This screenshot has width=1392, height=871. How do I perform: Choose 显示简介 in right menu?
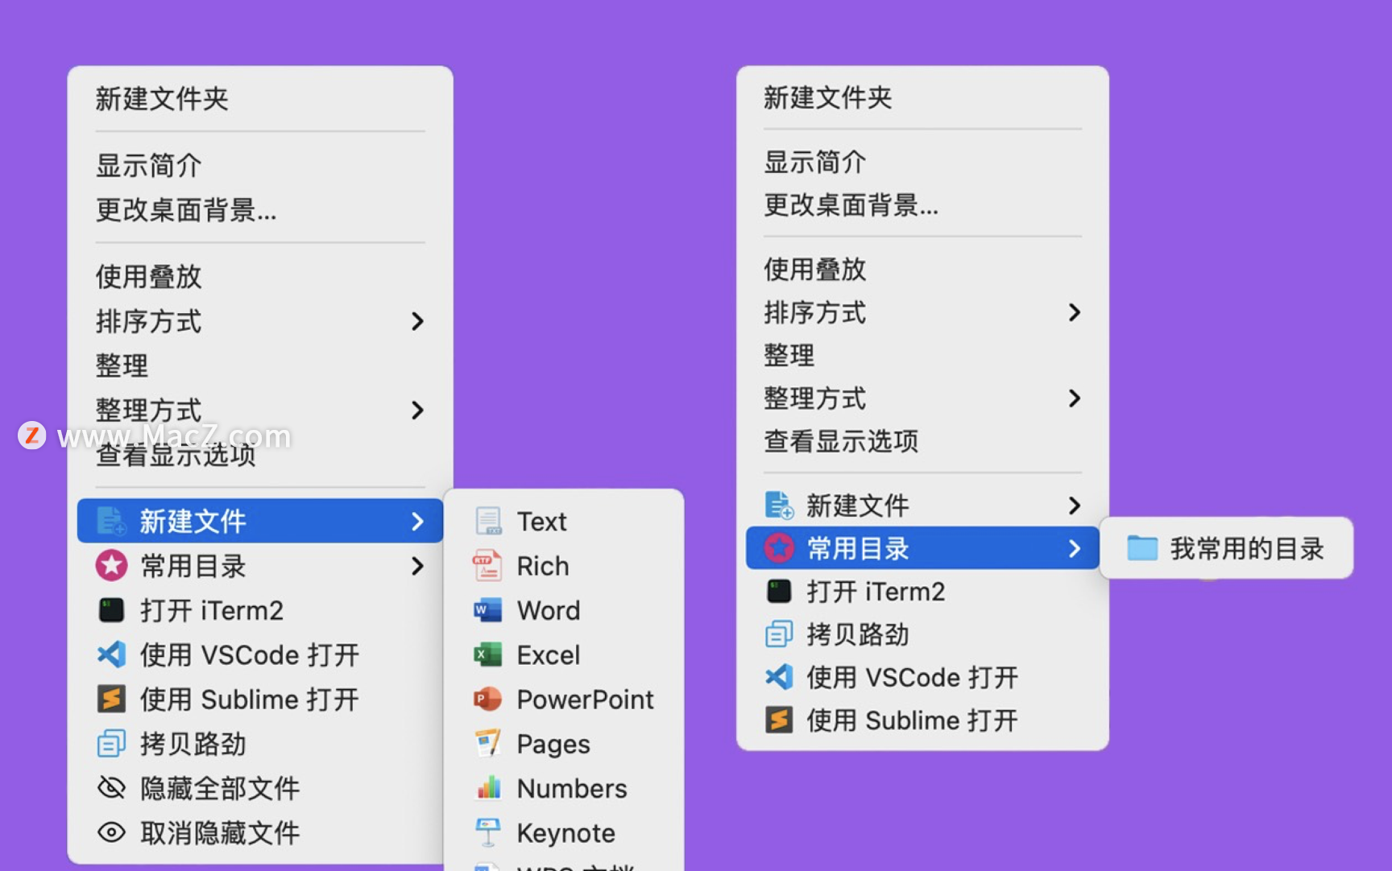[815, 162]
